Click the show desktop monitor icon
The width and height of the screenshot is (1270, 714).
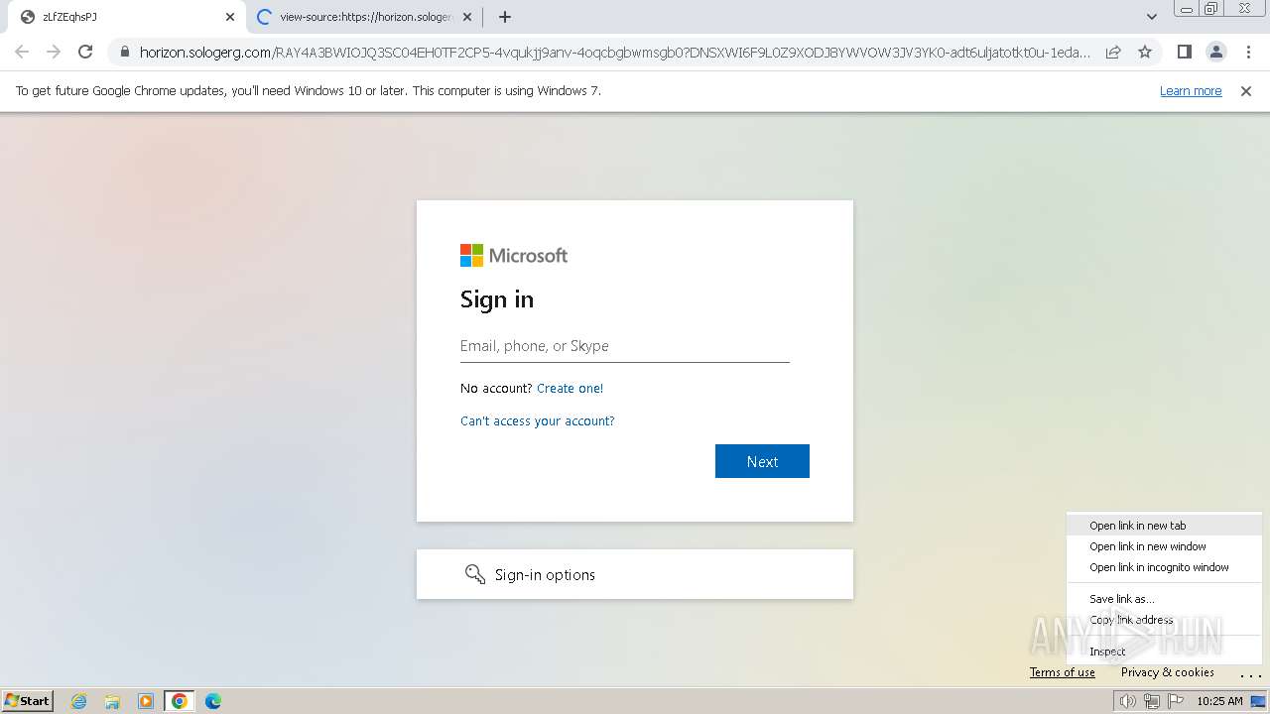point(1258,701)
